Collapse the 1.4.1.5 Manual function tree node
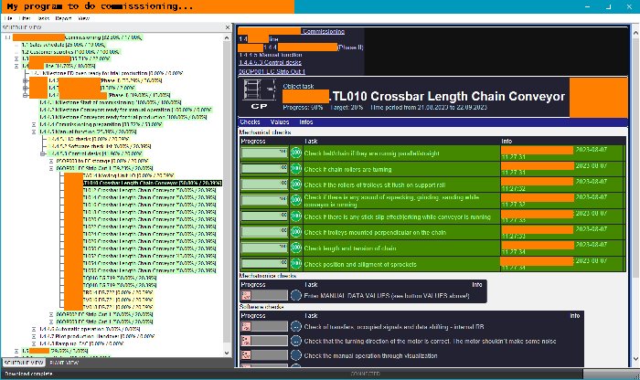Image resolution: width=640 pixels, height=380 pixels. 35,131
